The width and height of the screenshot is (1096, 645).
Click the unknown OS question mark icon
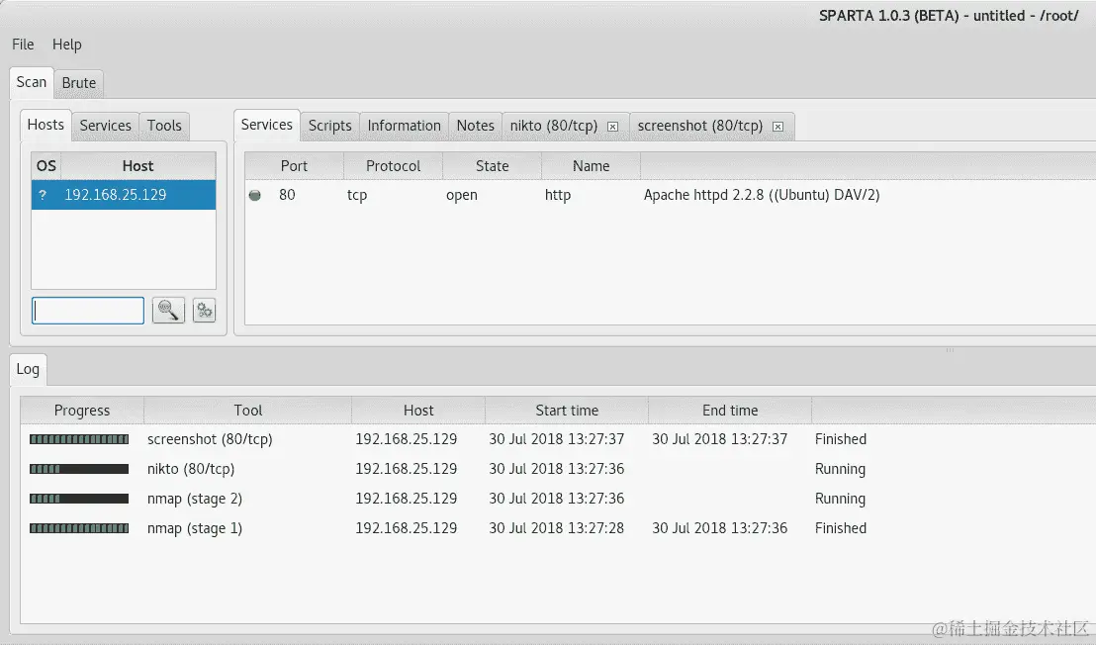coord(43,195)
